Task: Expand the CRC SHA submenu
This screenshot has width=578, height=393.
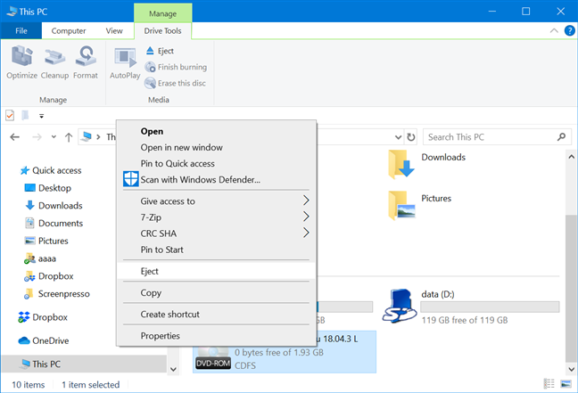Action: point(217,233)
